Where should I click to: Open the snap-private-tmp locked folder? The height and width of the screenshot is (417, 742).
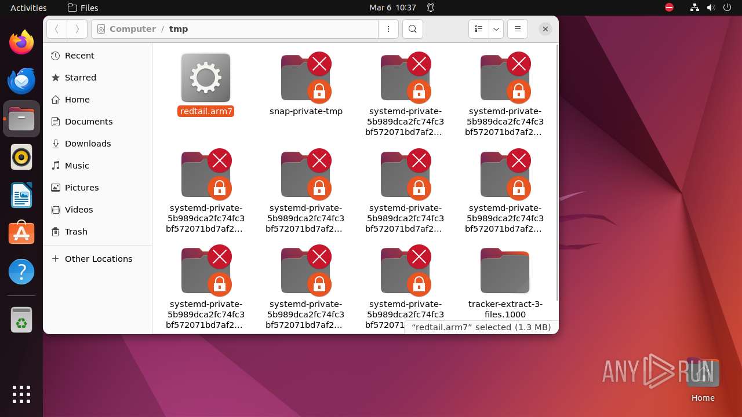(306, 78)
